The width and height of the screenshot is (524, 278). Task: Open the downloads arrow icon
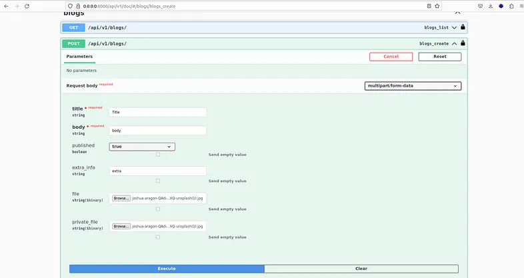pos(491,6)
